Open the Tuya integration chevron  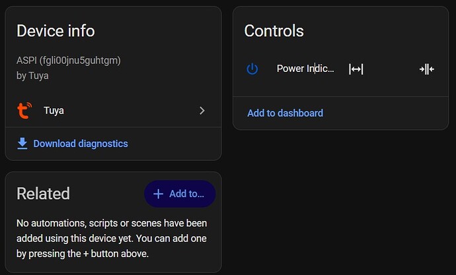202,111
